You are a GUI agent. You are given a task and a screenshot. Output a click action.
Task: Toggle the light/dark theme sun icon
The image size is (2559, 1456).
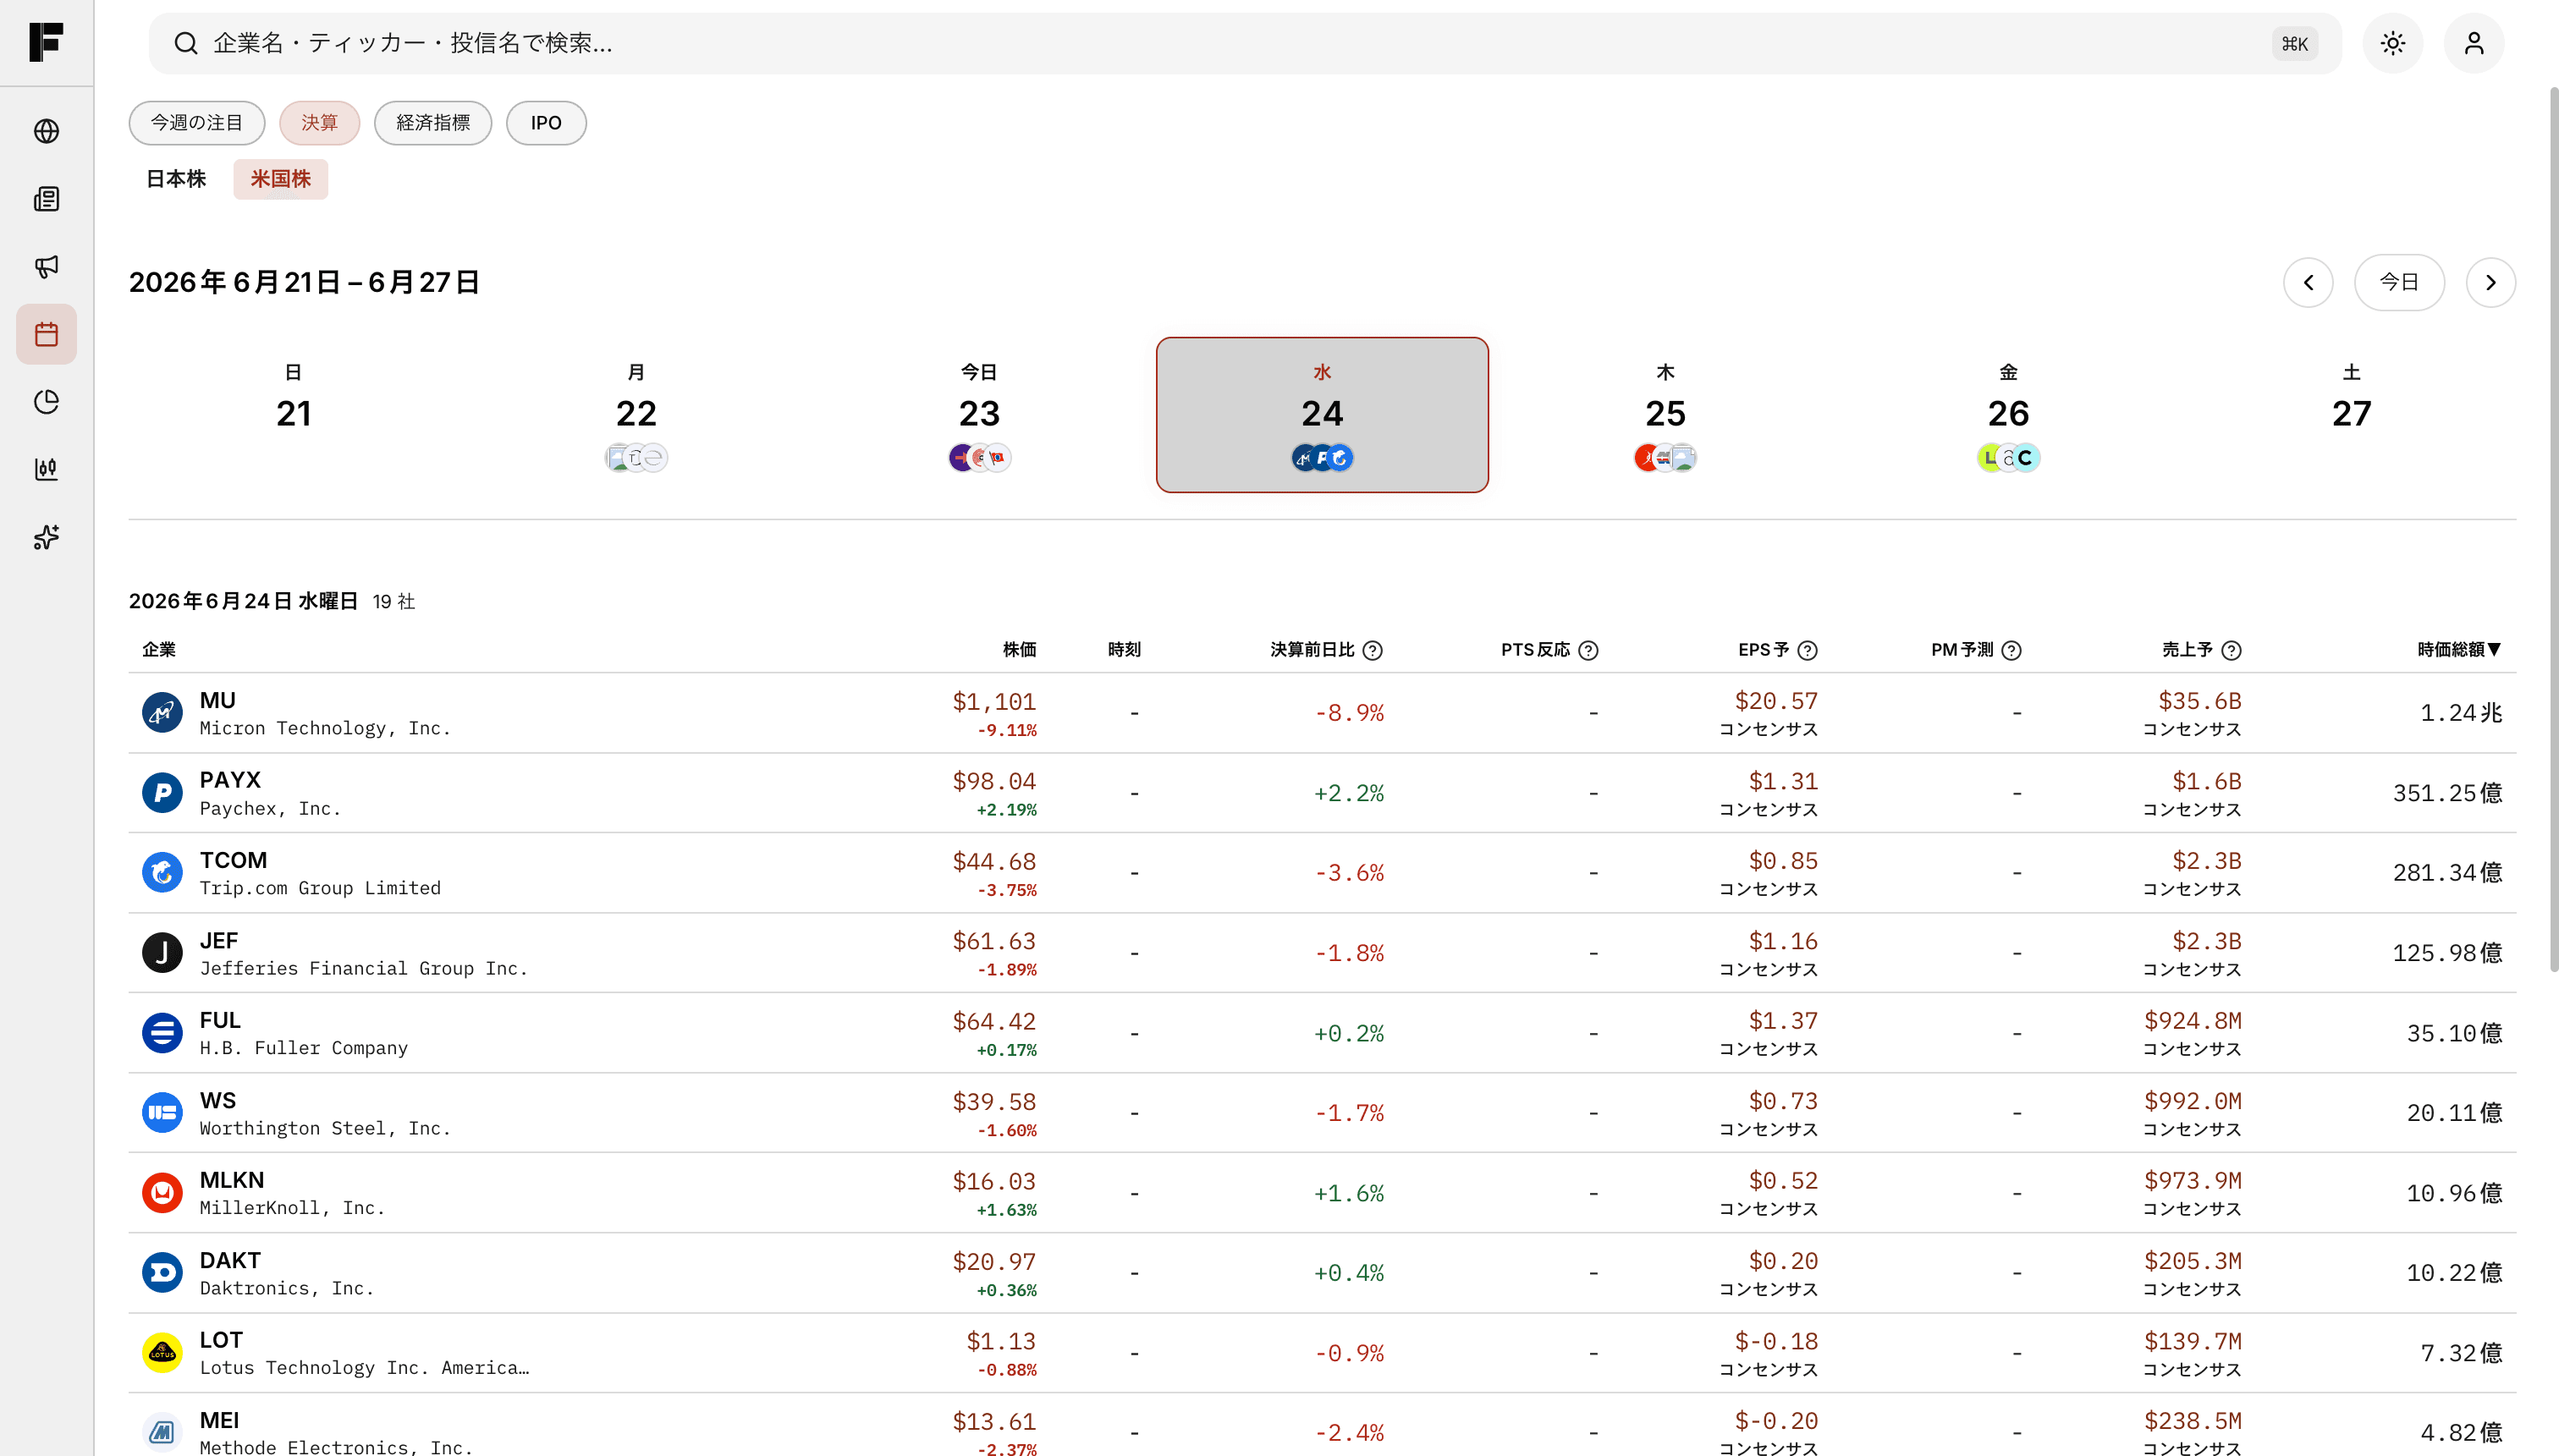pos(2392,43)
